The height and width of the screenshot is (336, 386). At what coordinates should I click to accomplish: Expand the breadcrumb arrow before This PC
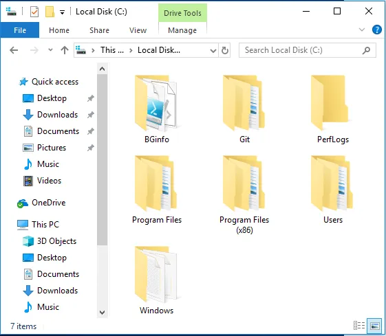93,50
